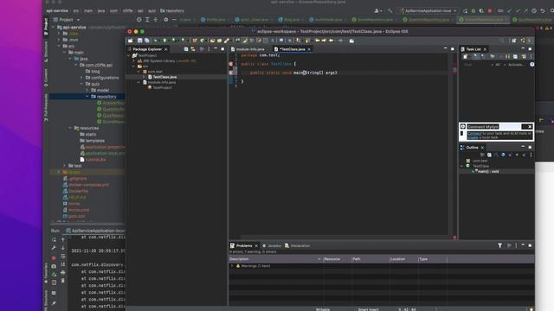Click the Expand All icon in IntelliJ Project panel
554x311 pixels.
147,20
